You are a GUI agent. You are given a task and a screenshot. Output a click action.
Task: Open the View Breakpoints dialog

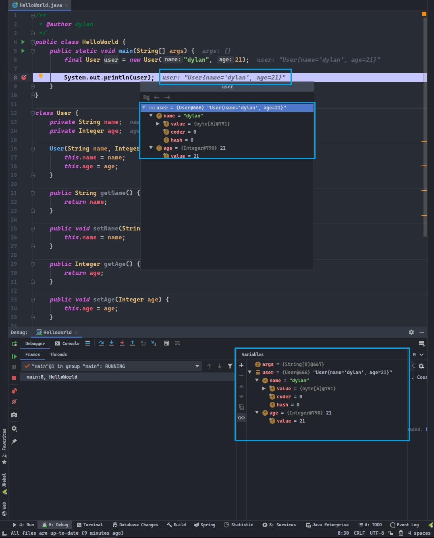click(x=14, y=391)
